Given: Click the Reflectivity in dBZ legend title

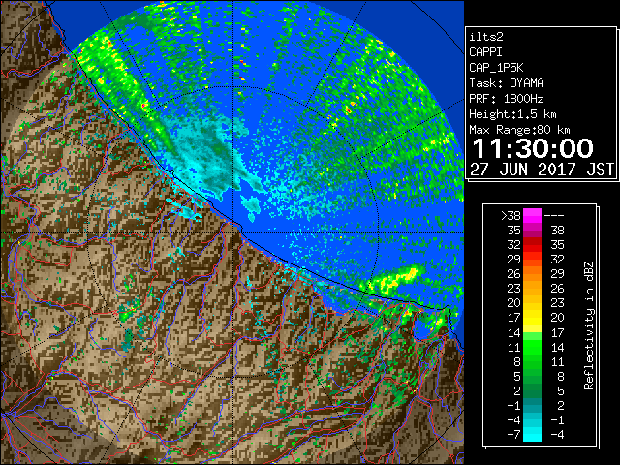Looking at the screenshot, I should pyautogui.click(x=589, y=325).
